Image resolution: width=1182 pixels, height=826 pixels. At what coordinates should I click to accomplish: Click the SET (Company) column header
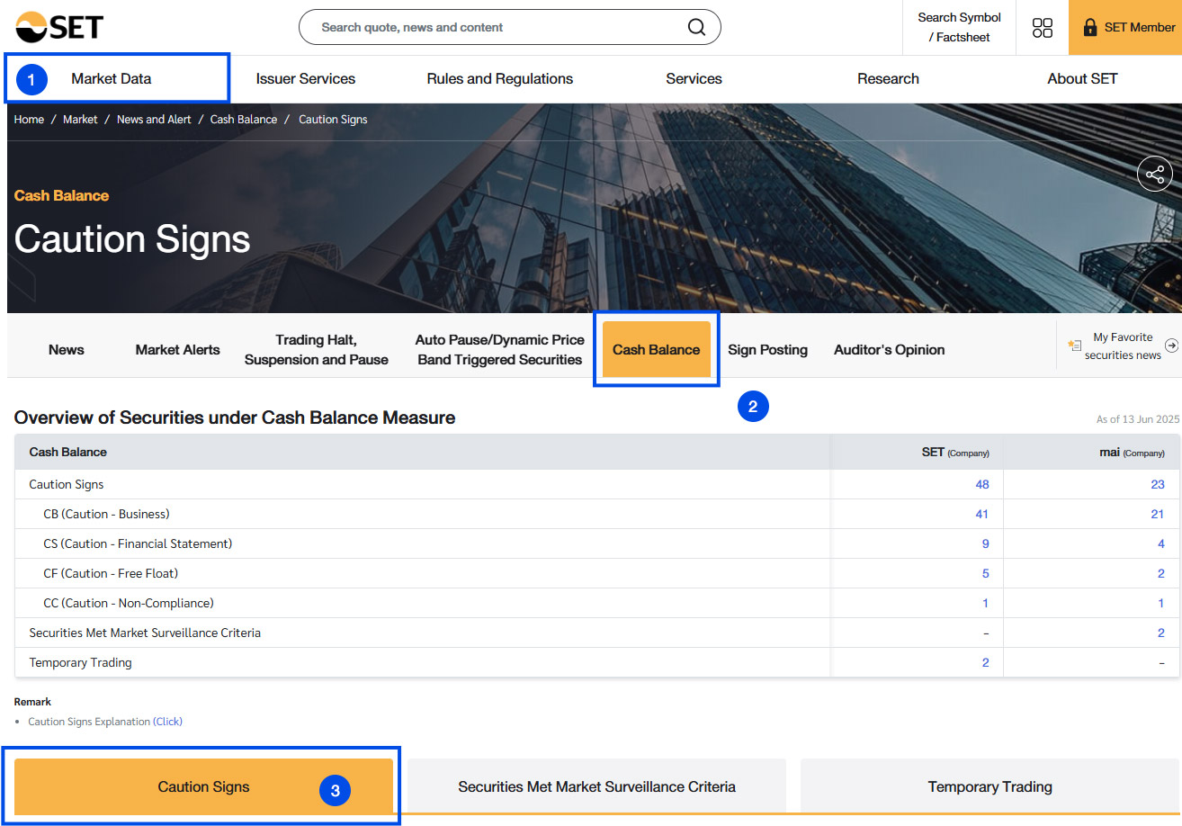tap(955, 453)
